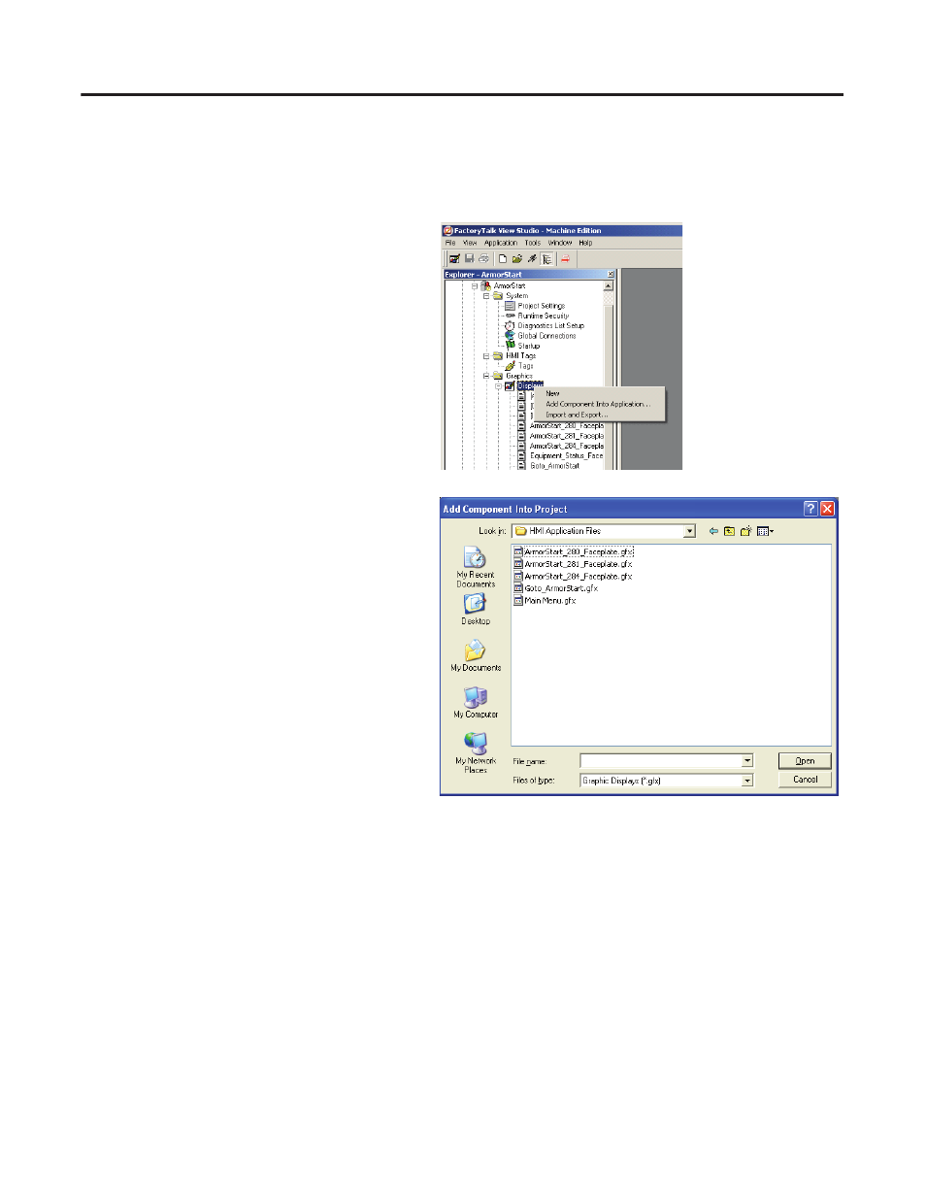Go to My Computer in places bar
The width and height of the screenshot is (926, 1199).
pyautogui.click(x=476, y=703)
